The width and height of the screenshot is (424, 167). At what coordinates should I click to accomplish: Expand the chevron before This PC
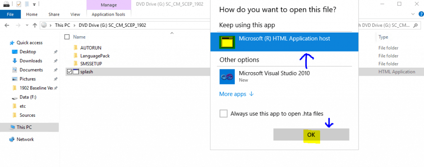click(51, 25)
